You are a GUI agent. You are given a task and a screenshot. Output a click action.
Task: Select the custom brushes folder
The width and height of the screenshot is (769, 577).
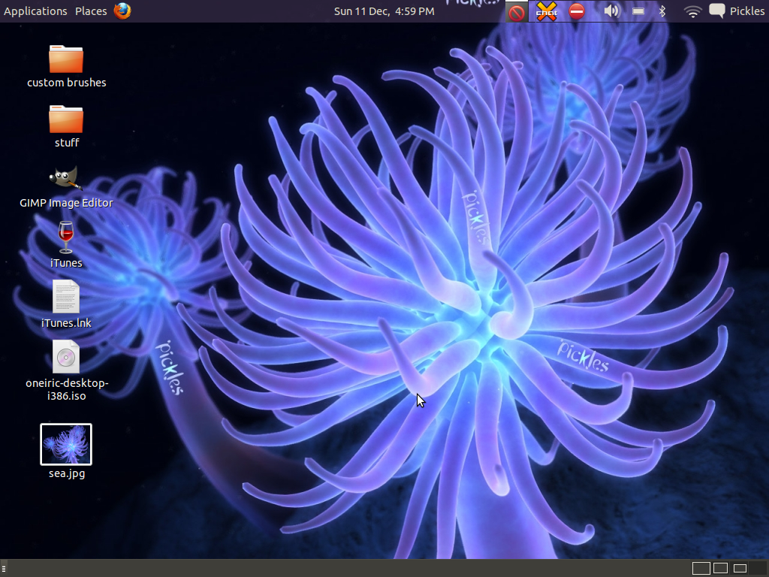click(x=66, y=59)
